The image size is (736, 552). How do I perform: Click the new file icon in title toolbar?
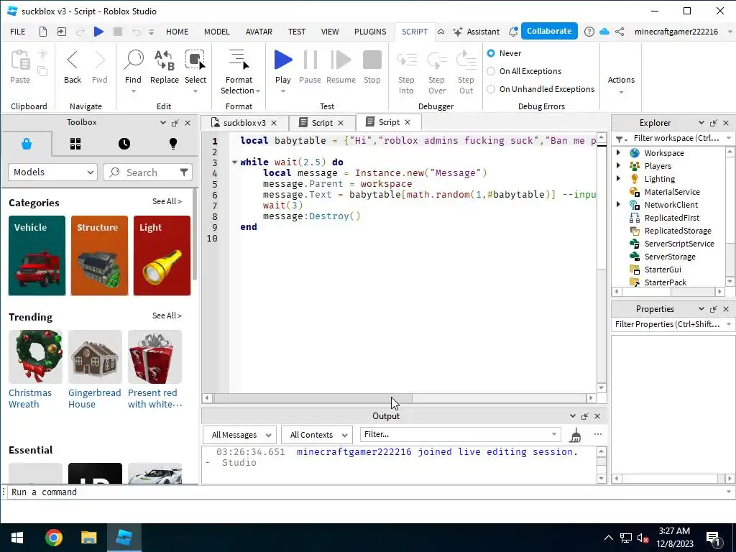click(43, 32)
